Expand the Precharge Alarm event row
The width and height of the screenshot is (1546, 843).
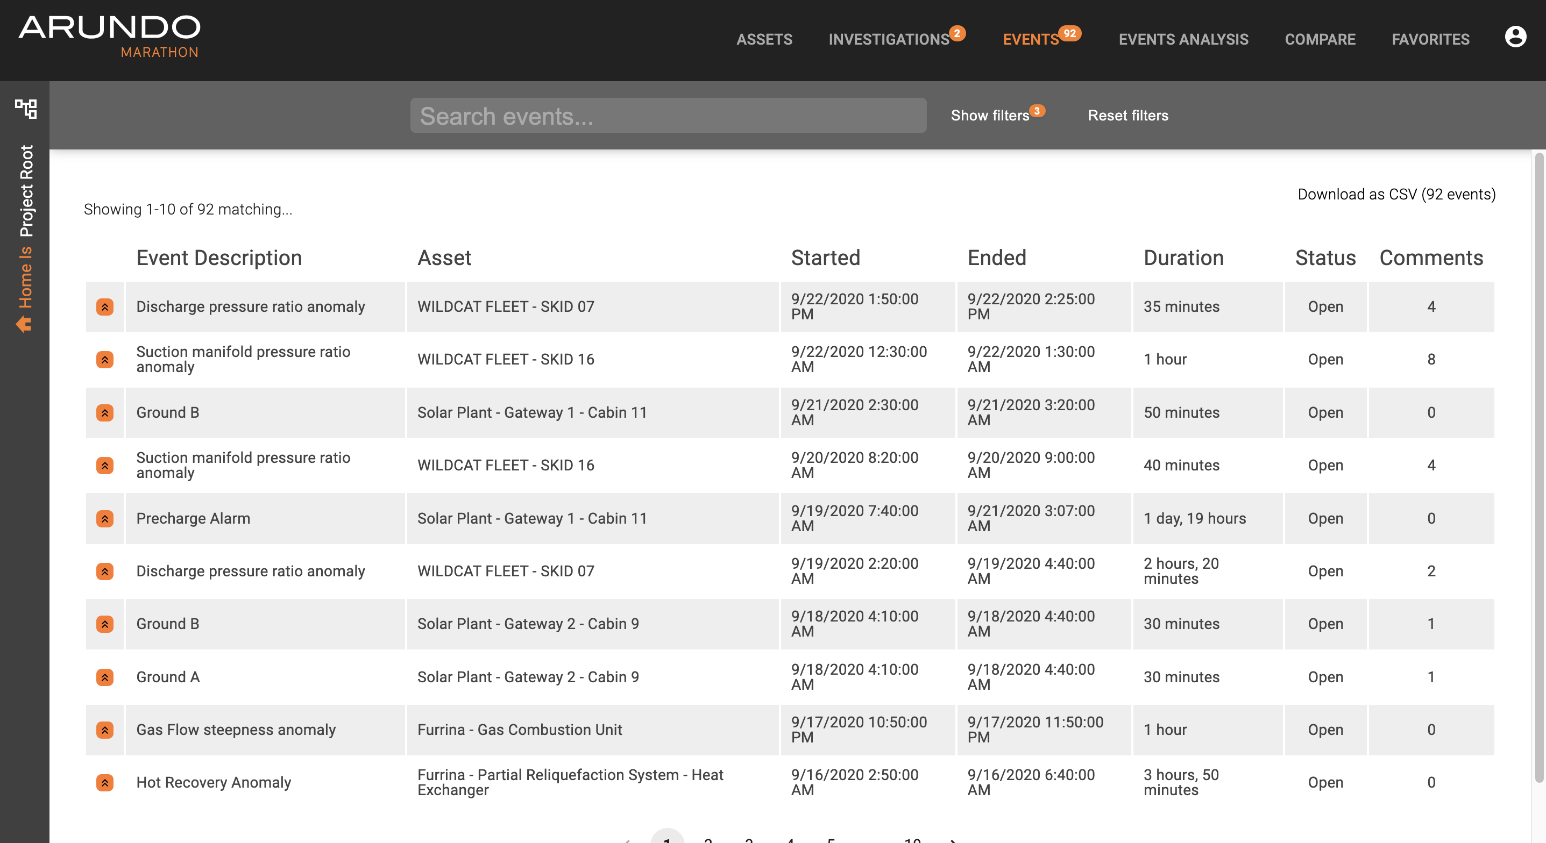(105, 518)
